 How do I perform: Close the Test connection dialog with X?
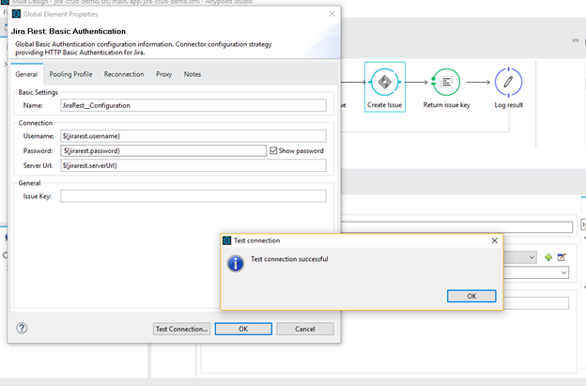click(494, 240)
